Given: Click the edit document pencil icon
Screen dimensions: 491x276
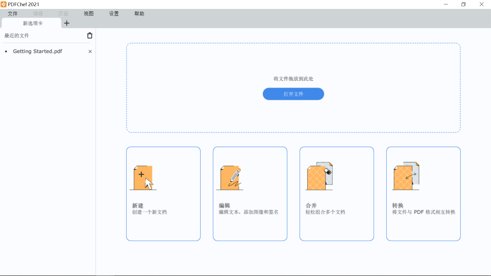Looking at the screenshot, I should point(230,178).
